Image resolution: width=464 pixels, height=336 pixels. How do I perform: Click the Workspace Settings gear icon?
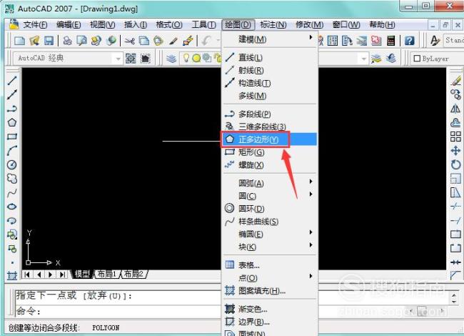coord(131,58)
